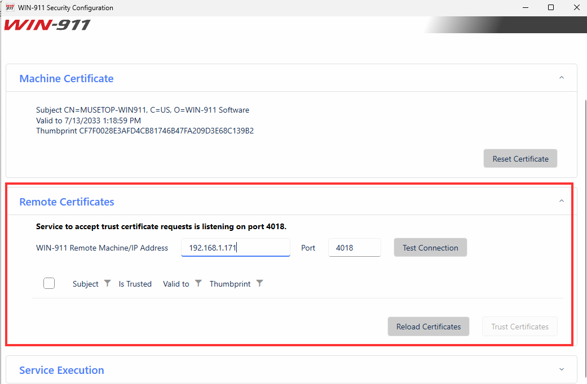The height and width of the screenshot is (384, 587).
Task: Filter certificates by Thumbprint
Action: [259, 283]
